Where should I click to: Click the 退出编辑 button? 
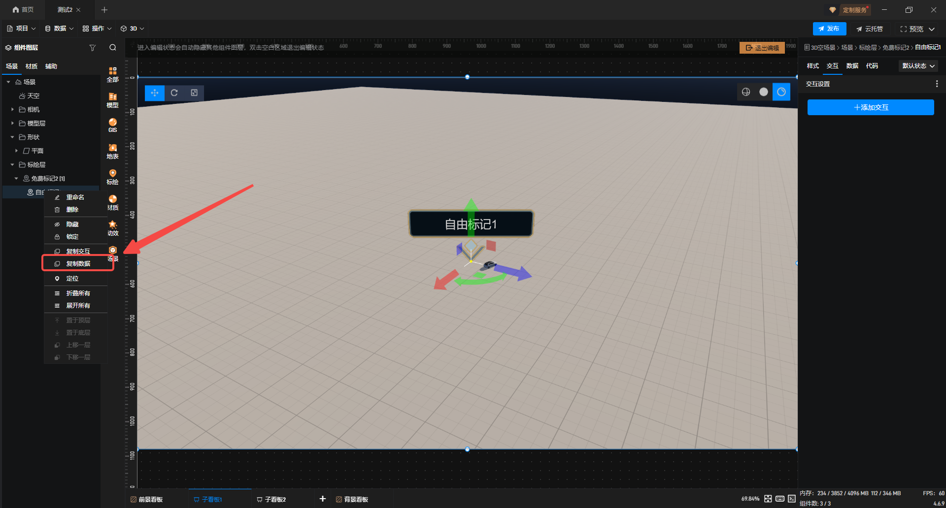point(762,48)
